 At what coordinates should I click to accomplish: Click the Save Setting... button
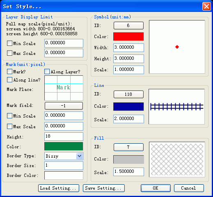click(104, 188)
